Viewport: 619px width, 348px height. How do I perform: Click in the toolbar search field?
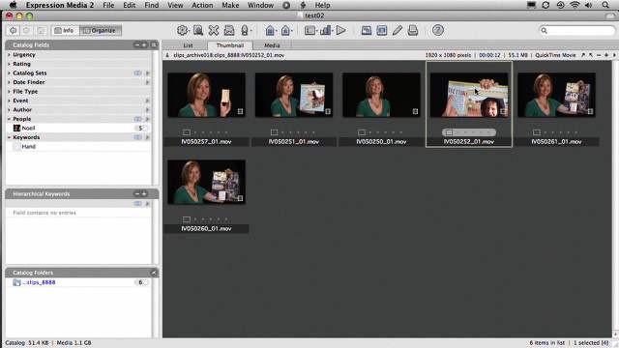[577, 30]
